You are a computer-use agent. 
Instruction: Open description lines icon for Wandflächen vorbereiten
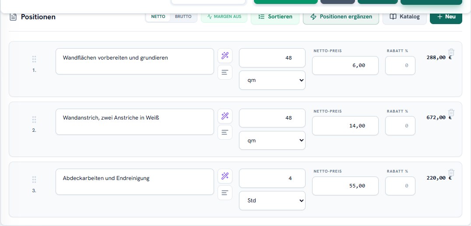point(225,72)
